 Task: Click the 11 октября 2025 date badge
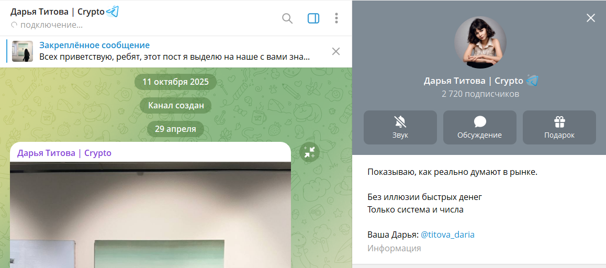175,82
